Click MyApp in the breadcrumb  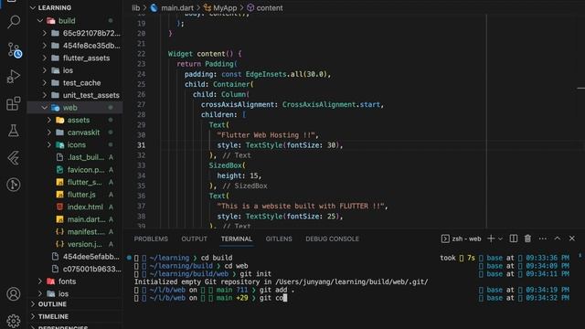tap(225, 8)
